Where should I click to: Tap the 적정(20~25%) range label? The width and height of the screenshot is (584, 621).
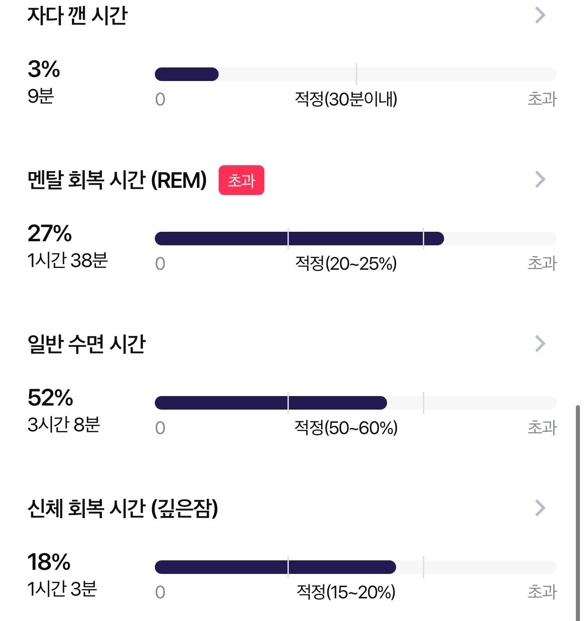[346, 263]
